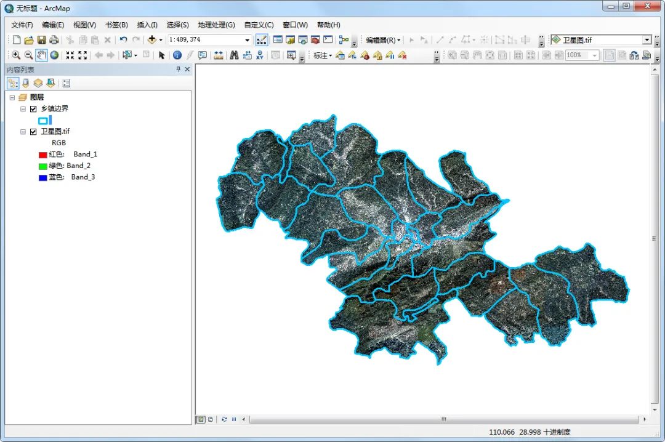Screen dimensions: 665x442
Task: Collapse the 卫星图.tif layer entry
Action: (x=22, y=131)
